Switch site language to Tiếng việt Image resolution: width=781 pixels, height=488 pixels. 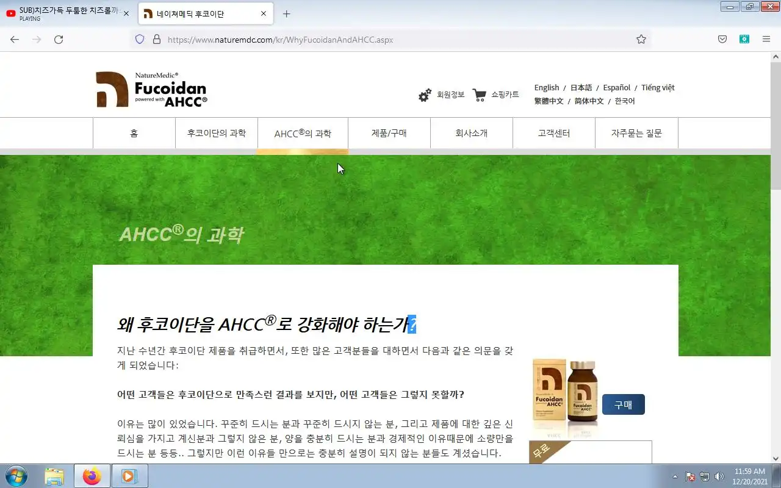(658, 87)
